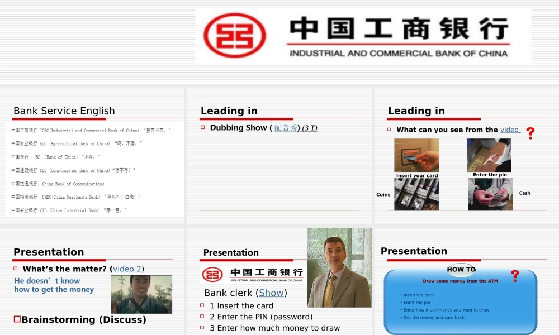Click the '2 Enter the PIN (password)' step
The width and height of the screenshot is (559, 335).
(261, 317)
